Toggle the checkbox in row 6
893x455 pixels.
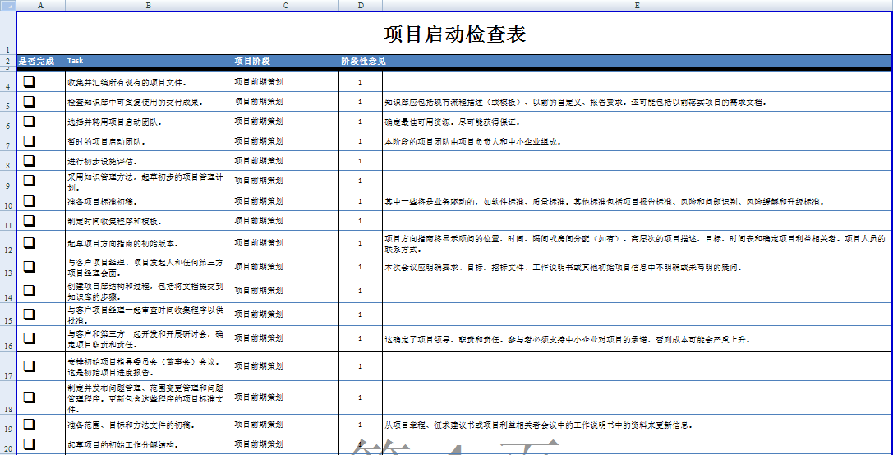(29, 121)
